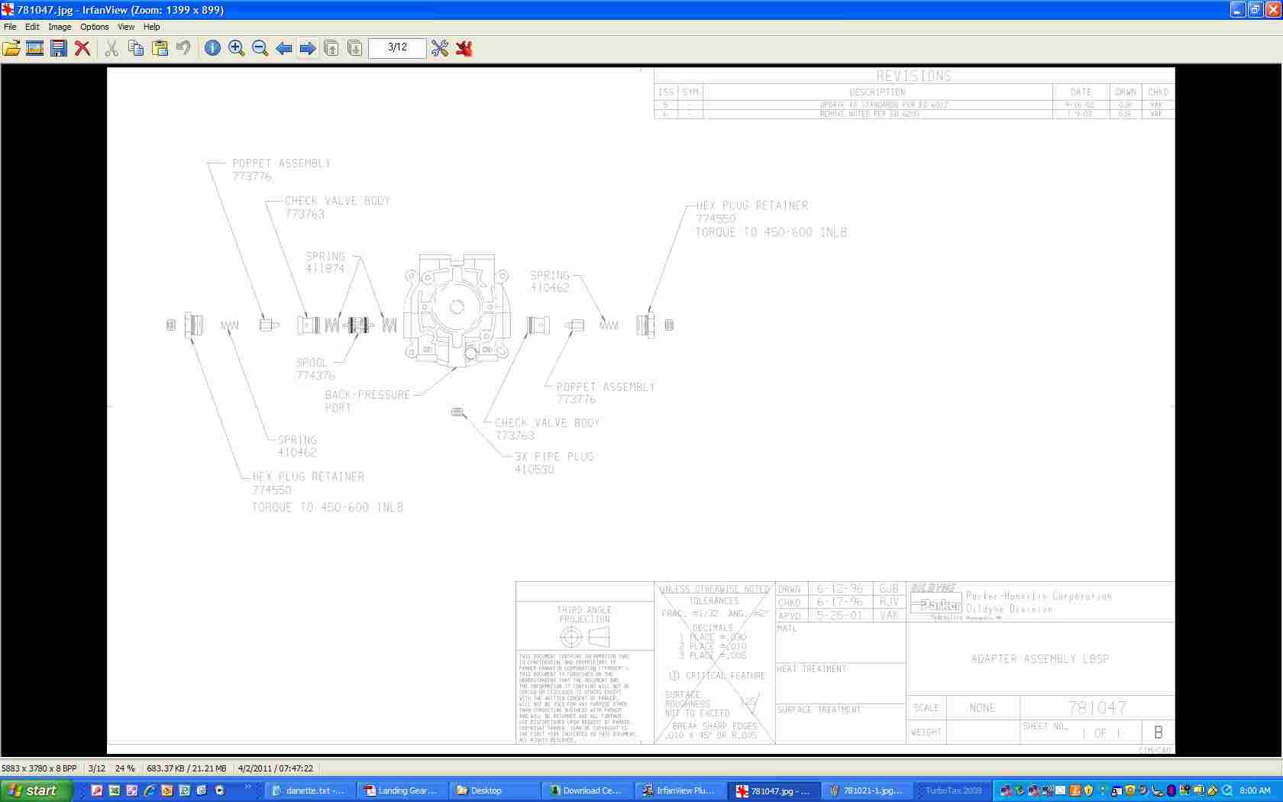Open IrfanView settings via the tools icon
Image resolution: width=1283 pixels, height=802 pixels.
(440, 48)
